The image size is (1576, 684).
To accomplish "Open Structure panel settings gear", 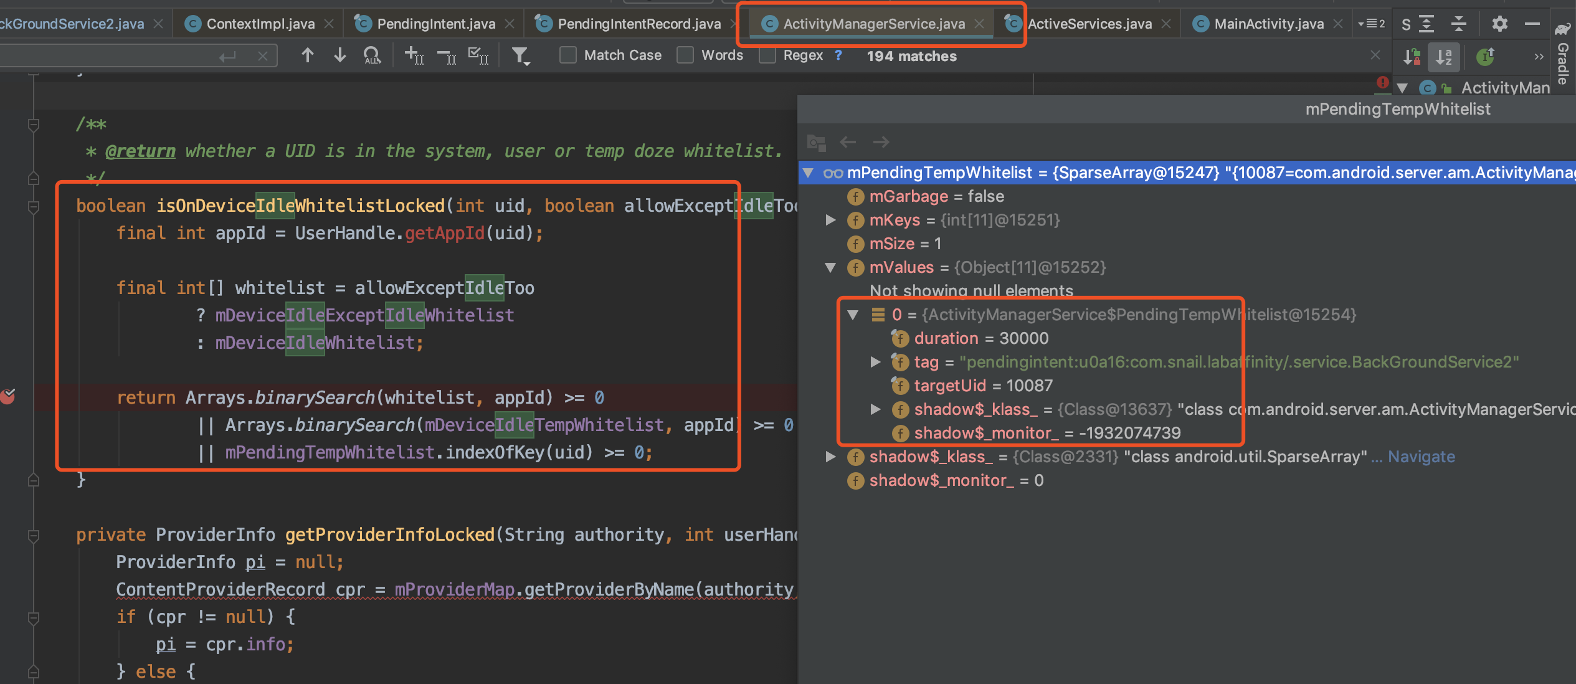I will [x=1499, y=24].
